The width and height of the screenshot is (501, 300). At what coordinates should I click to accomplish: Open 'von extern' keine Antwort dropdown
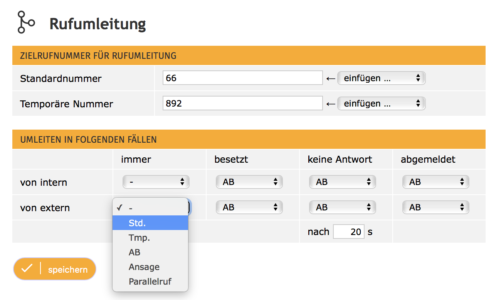tap(343, 207)
